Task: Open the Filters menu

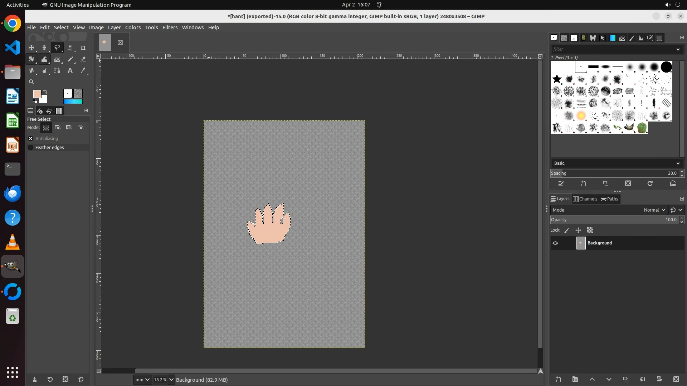Action: [x=170, y=28]
